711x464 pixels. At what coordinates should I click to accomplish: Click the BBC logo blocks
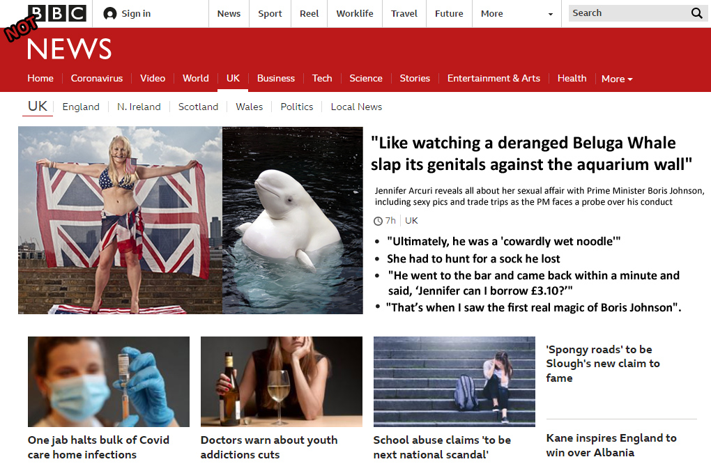click(x=57, y=13)
